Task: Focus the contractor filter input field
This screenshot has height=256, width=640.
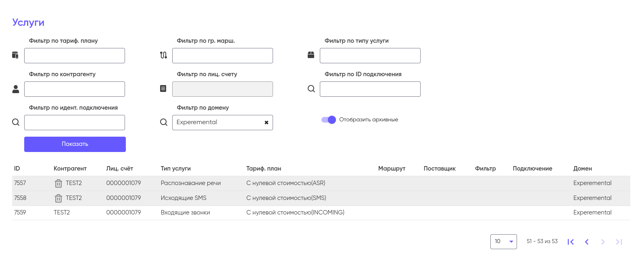Action: click(x=75, y=89)
